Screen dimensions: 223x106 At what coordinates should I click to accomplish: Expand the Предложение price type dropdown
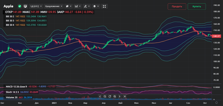pyautogui.click(x=53, y=6)
